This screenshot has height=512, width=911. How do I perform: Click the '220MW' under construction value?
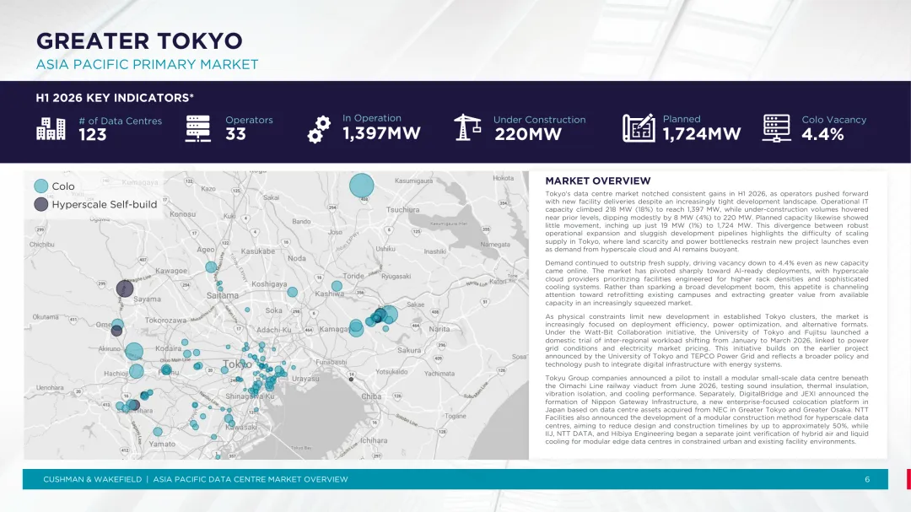tap(528, 134)
